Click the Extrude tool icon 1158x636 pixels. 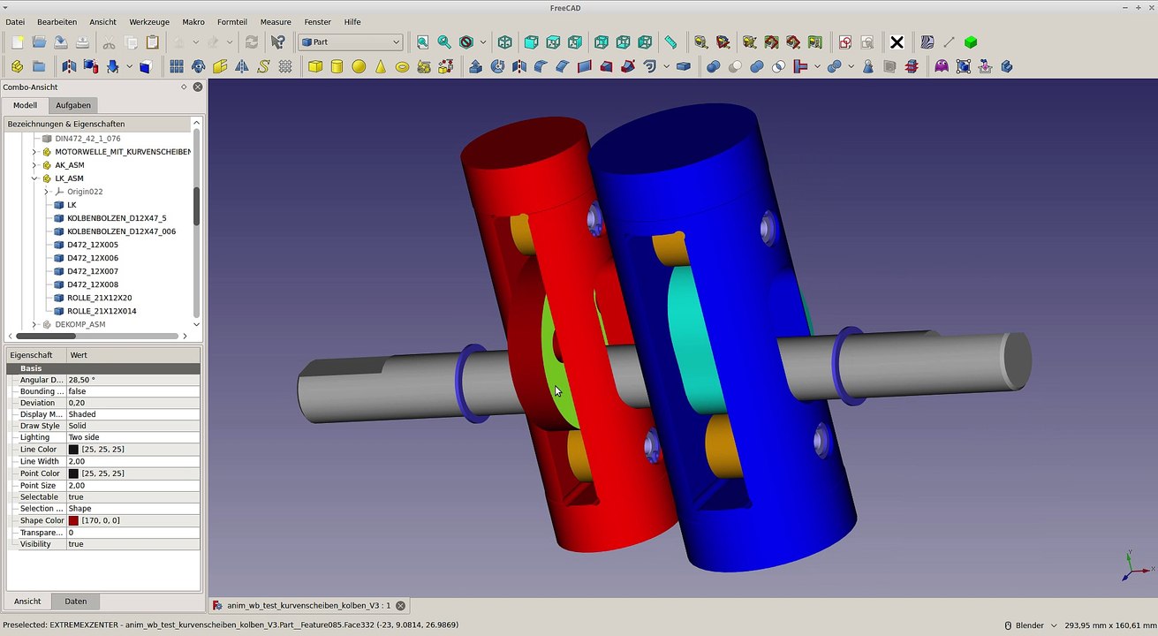coord(475,66)
